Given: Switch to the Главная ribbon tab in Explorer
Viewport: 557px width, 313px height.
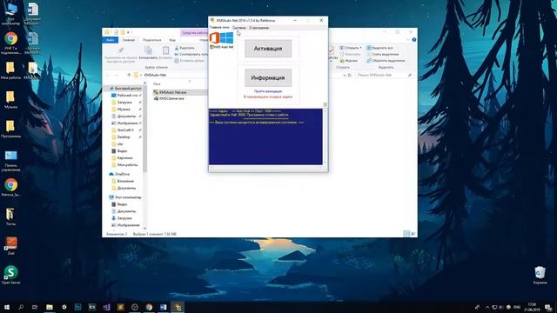Looking at the screenshot, I should pos(128,40).
